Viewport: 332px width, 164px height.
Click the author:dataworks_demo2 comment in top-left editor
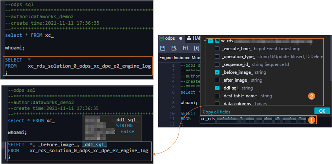pyautogui.click(x=39, y=17)
